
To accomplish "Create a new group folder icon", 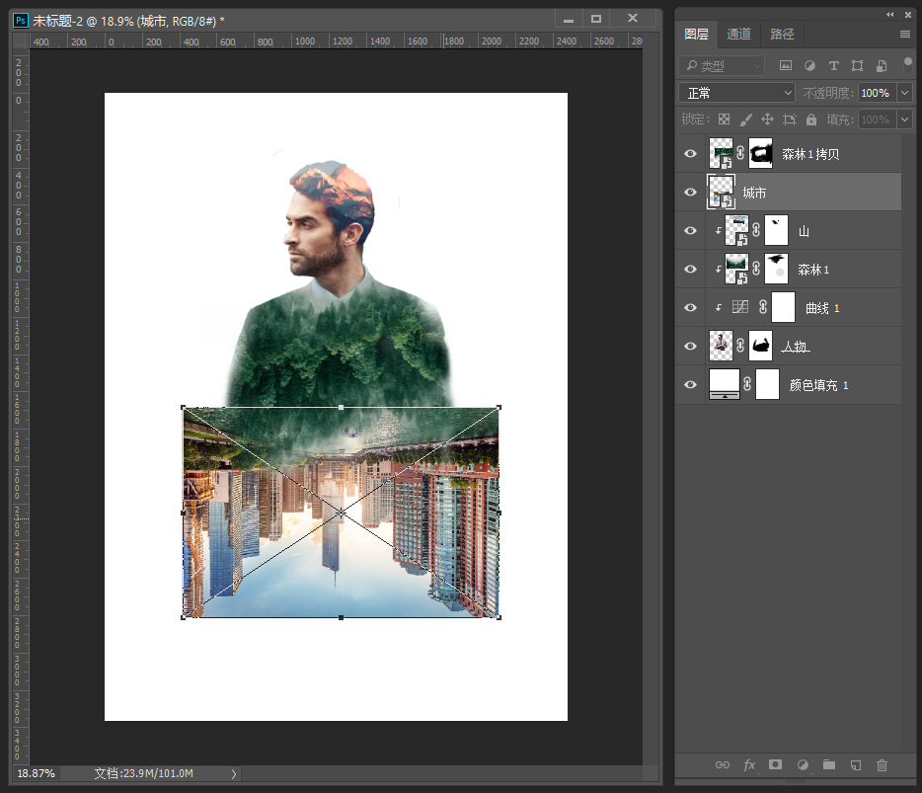I will pos(829,764).
